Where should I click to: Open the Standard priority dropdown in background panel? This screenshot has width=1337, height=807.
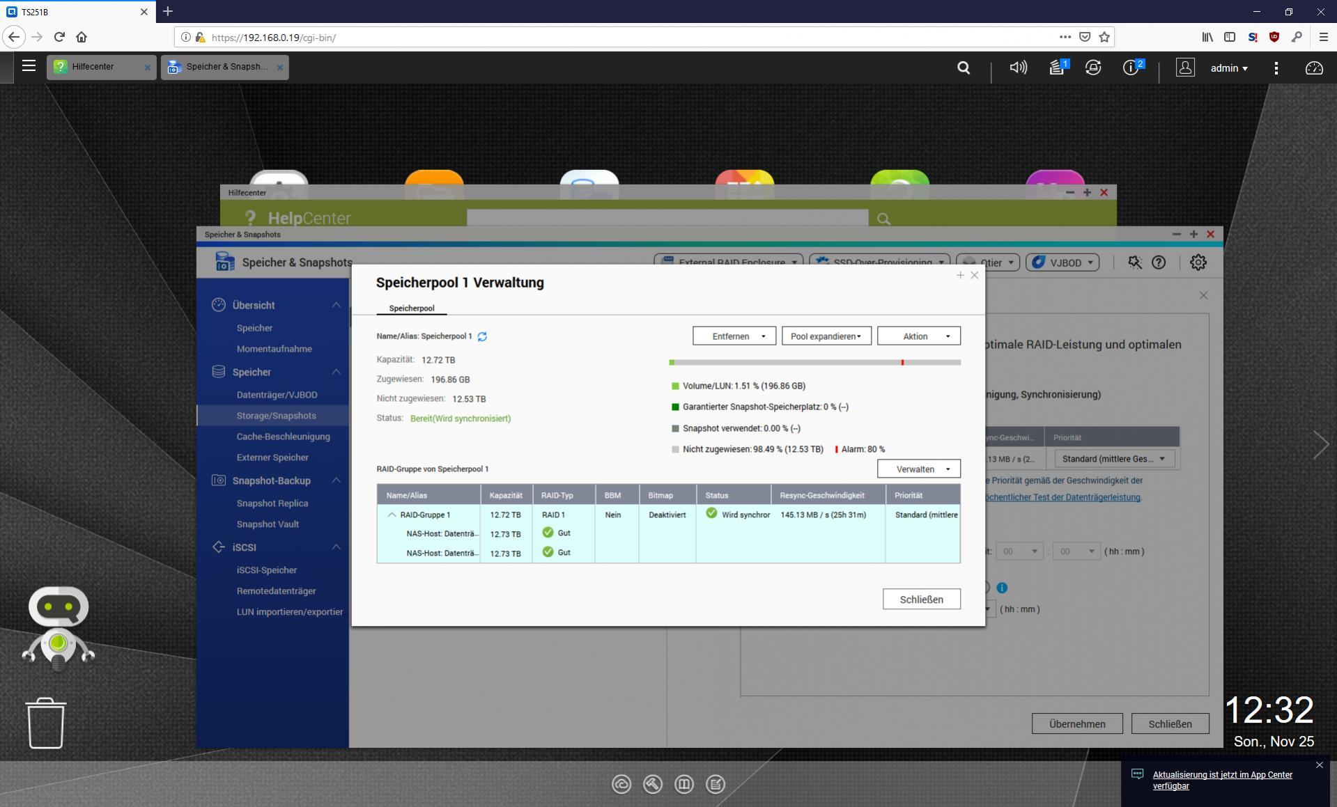click(1114, 459)
